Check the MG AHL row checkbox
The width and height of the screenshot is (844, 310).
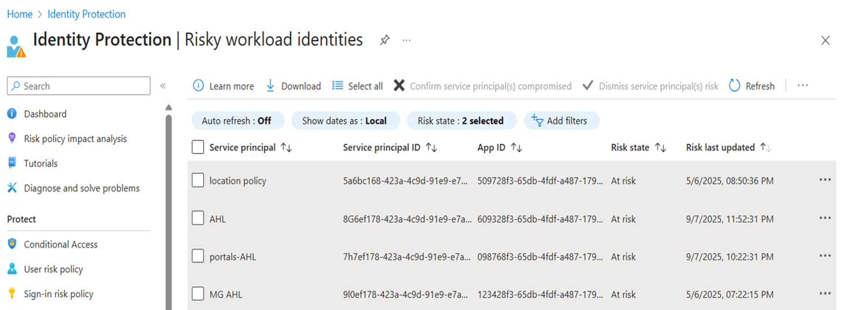[198, 294]
